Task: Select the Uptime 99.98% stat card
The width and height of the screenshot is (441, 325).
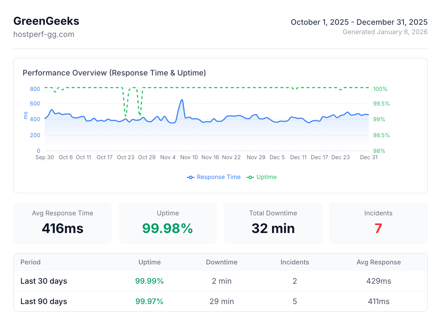Action: 168,223
